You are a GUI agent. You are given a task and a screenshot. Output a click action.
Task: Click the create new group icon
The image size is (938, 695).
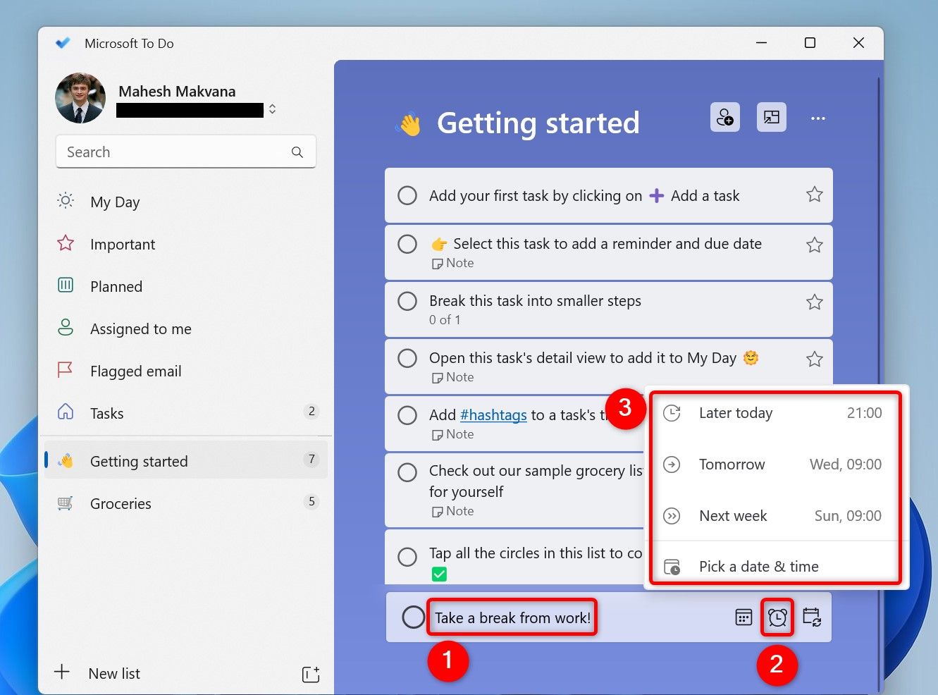click(311, 674)
